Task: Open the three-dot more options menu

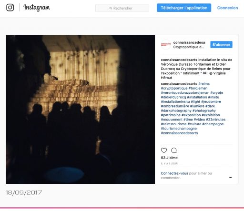Action: (x=230, y=177)
